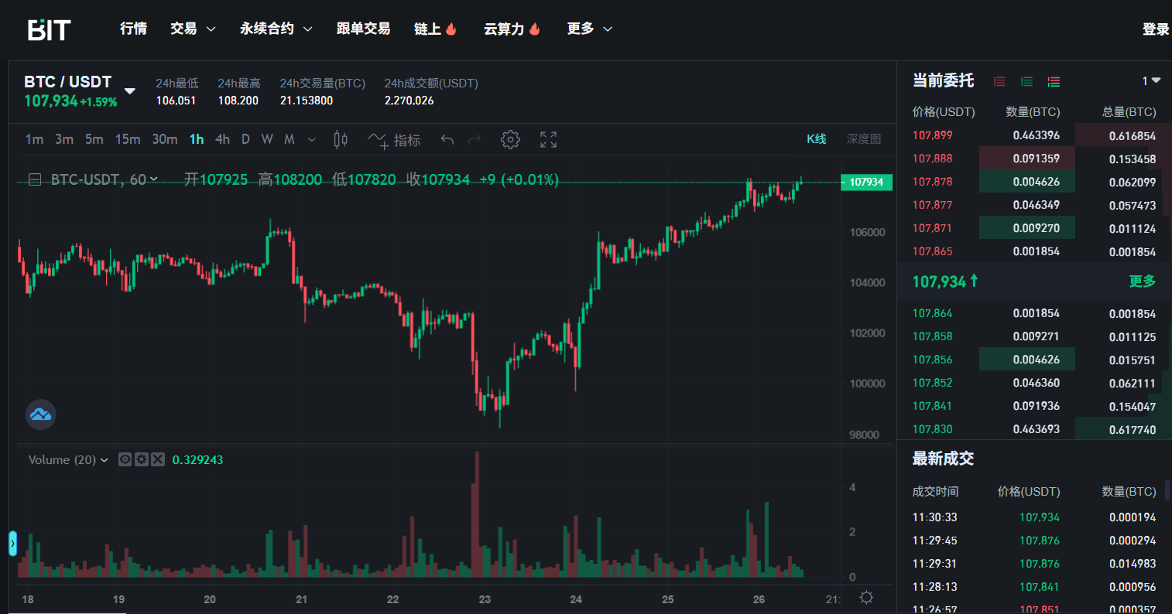This screenshot has height=614, width=1172.
Task: Undo the last chart action
Action: [447, 139]
